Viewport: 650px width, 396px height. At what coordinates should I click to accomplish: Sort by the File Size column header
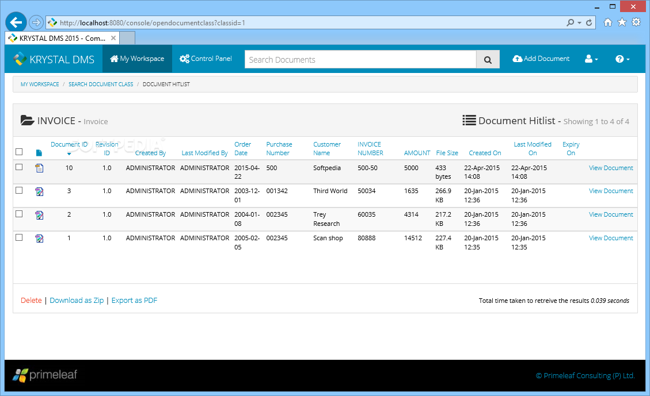pos(447,153)
